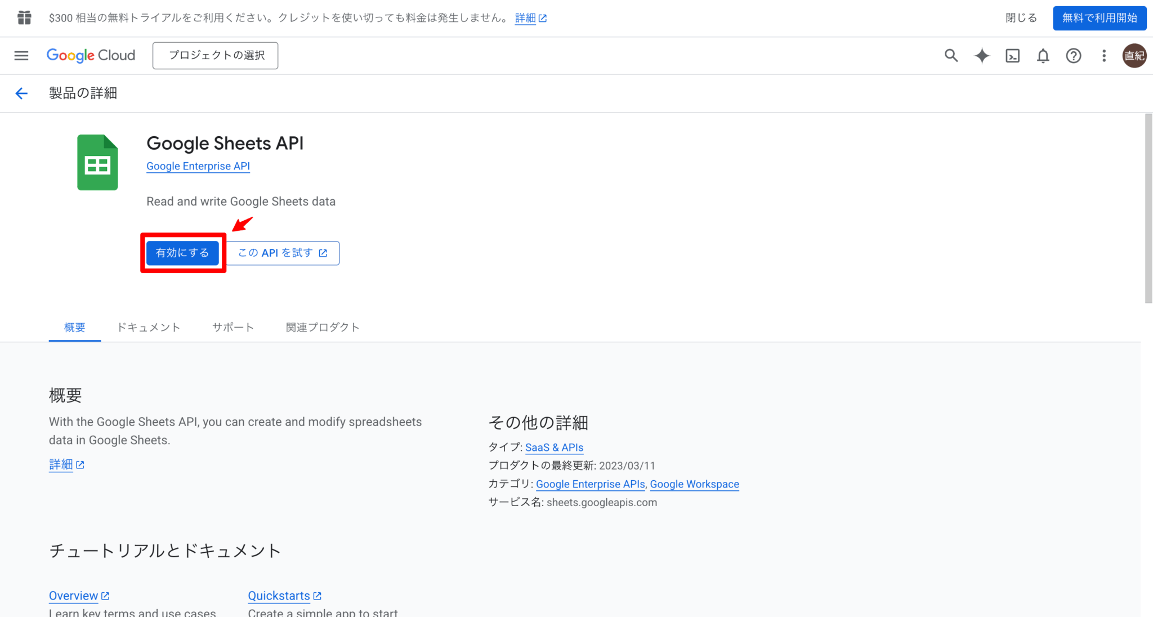This screenshot has height=617, width=1153.
Task: Go back using the back arrow
Action: click(x=21, y=93)
